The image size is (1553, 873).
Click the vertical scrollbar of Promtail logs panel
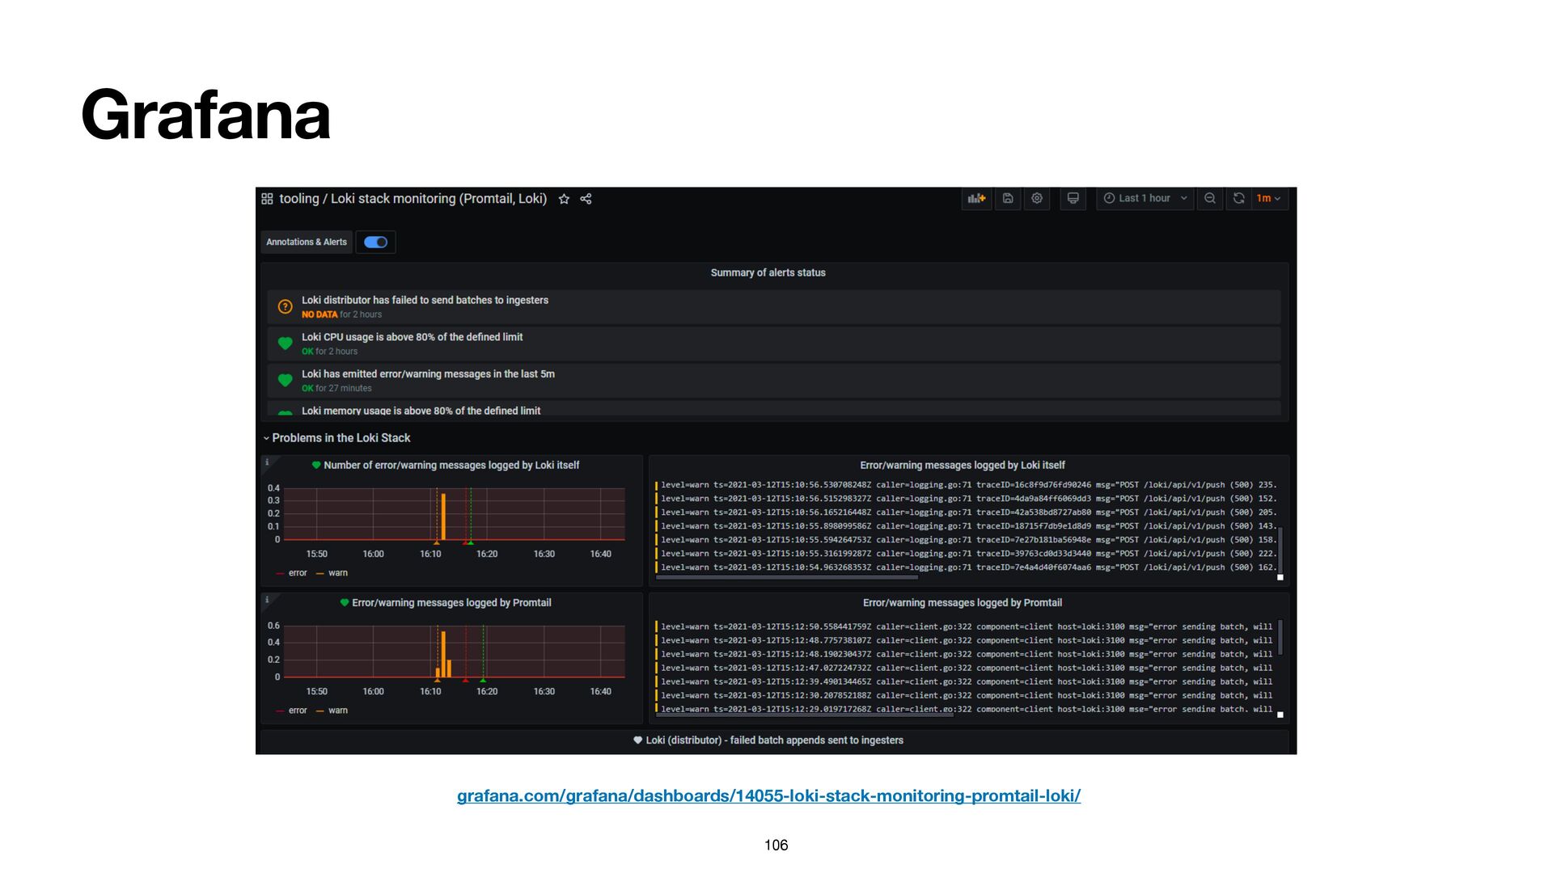(1280, 637)
